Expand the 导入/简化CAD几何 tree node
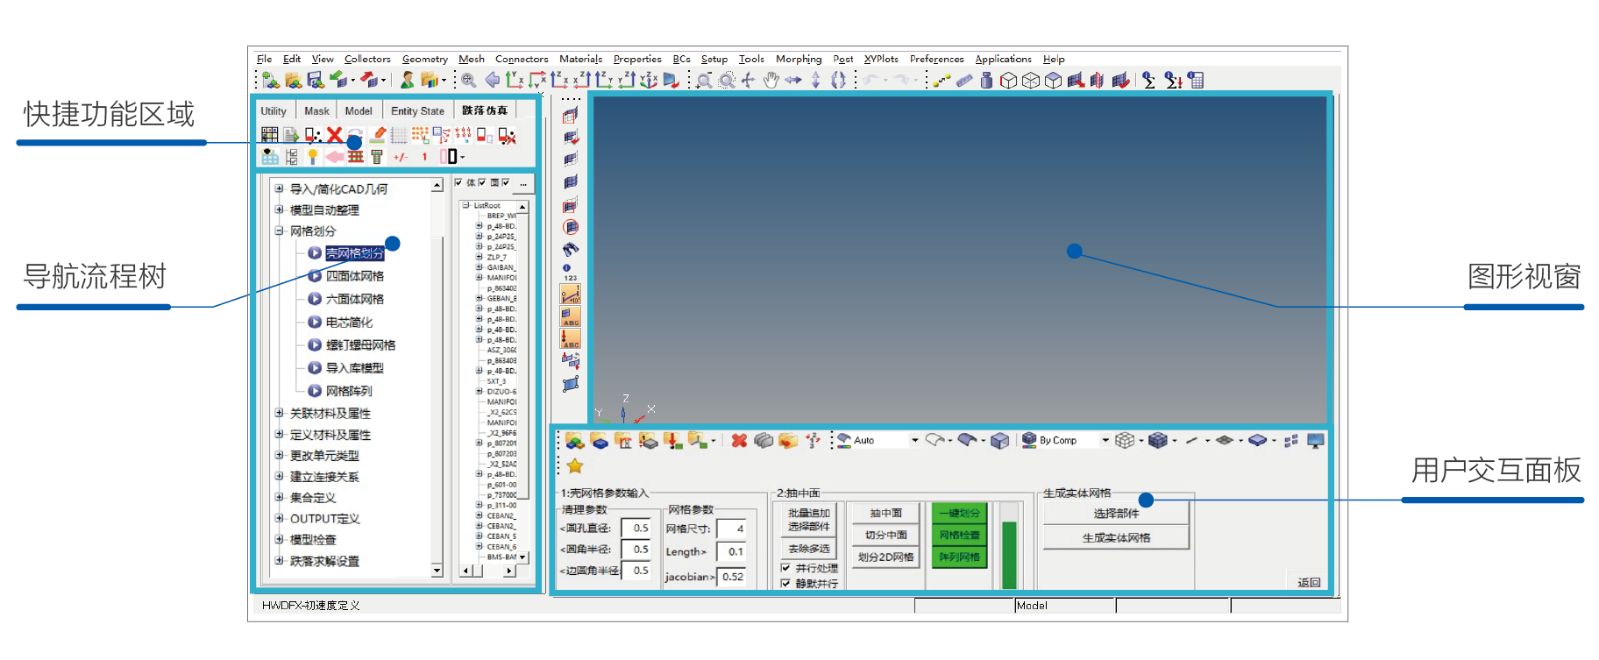Screen dimensions: 1599x660 [279, 188]
